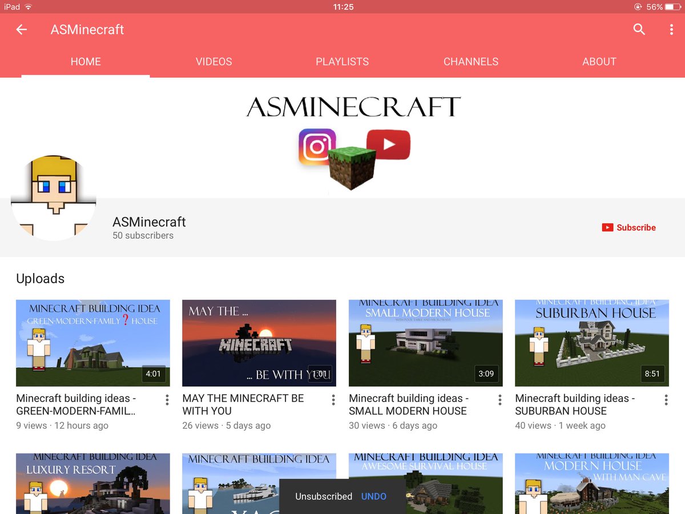685x514 pixels.
Task: Switch to the VIDEOS tab
Action: [214, 62]
